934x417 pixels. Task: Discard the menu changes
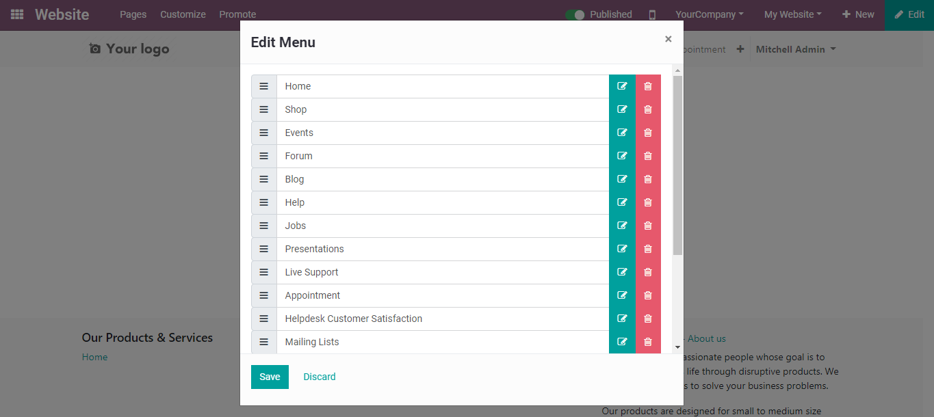320,377
